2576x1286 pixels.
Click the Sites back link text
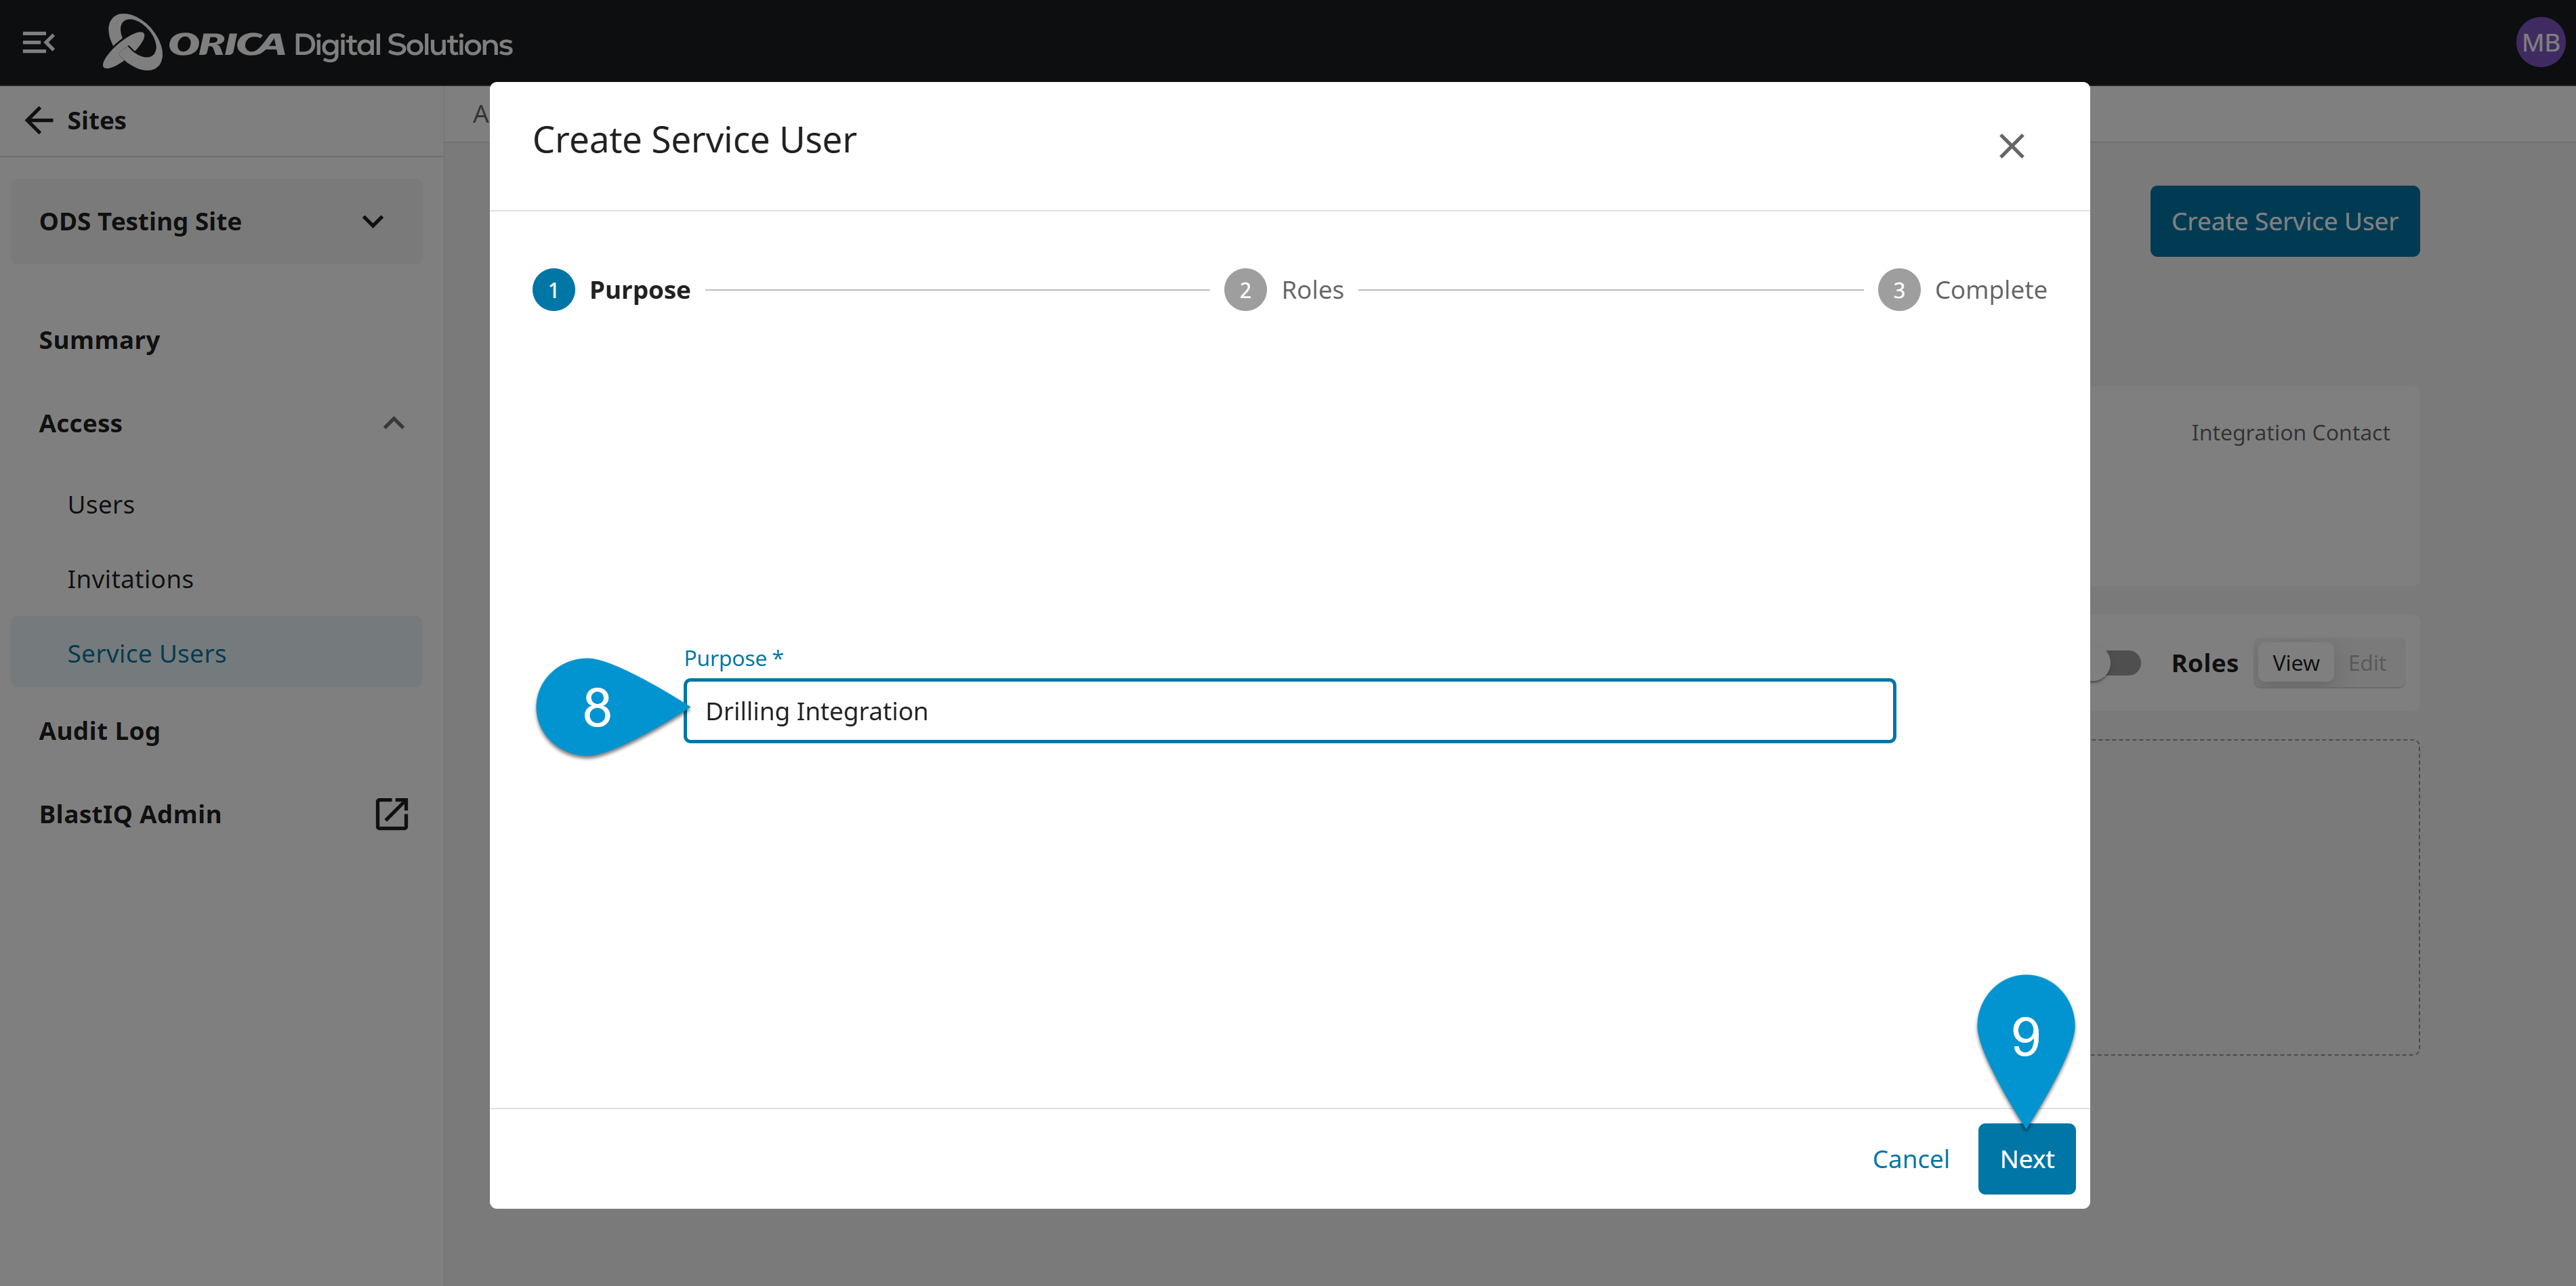pyautogui.click(x=96, y=120)
